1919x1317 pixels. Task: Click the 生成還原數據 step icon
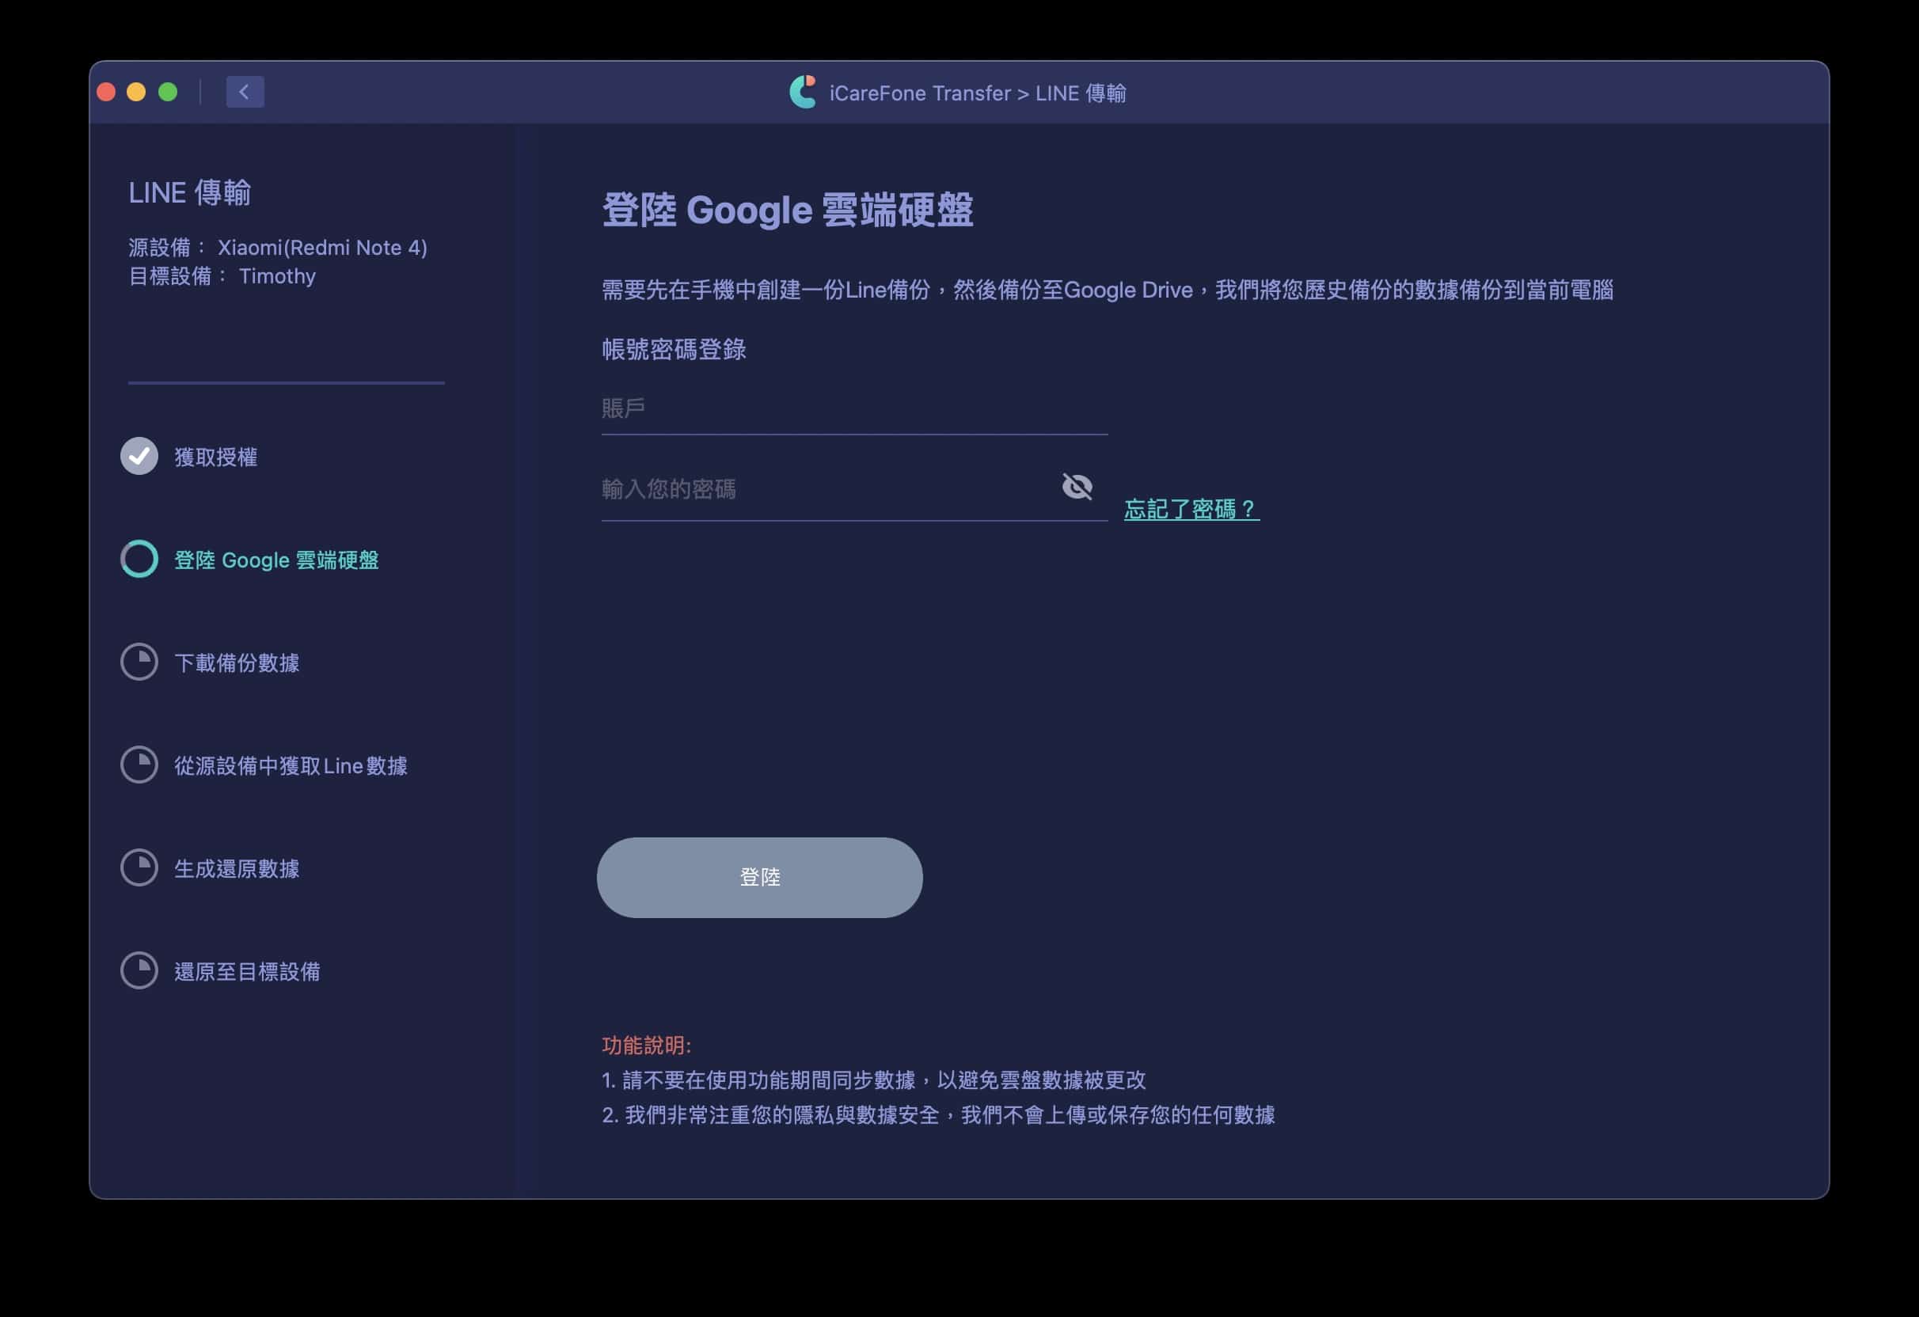click(139, 867)
